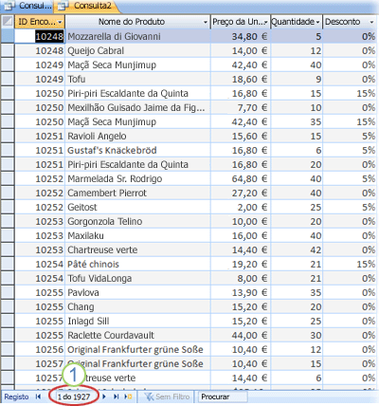Click the 34,80 € price cell
This screenshot has width=379, height=406.
[241, 36]
